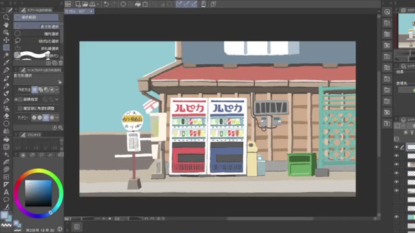Click Open file folder icon
The width and height of the screenshot is (415, 233).
(x=85, y=4)
